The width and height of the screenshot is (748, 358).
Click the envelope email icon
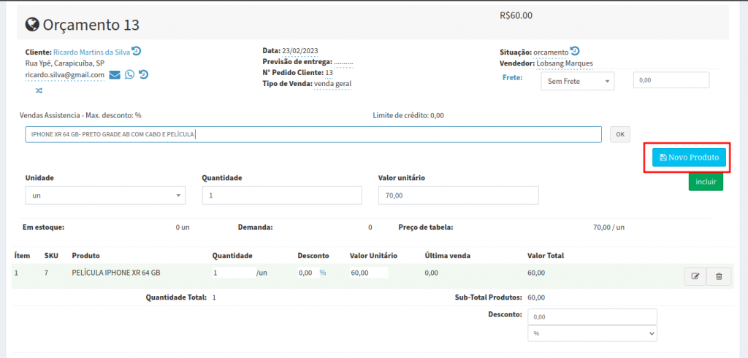click(x=115, y=74)
